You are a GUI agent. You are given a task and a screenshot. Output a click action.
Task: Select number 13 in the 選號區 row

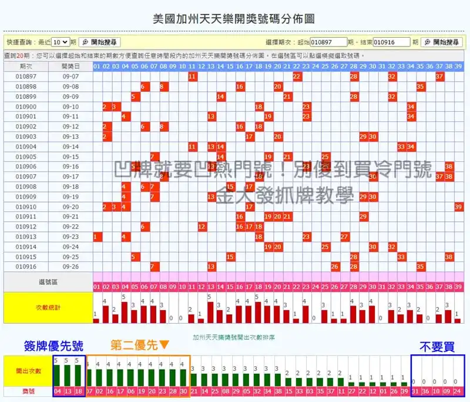click(x=211, y=287)
